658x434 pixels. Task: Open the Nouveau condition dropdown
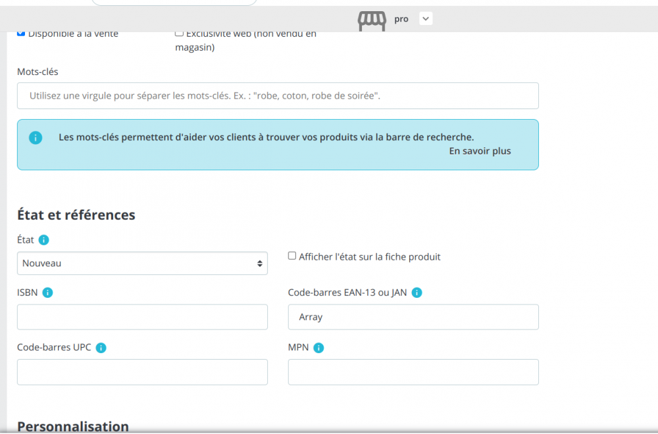142,263
